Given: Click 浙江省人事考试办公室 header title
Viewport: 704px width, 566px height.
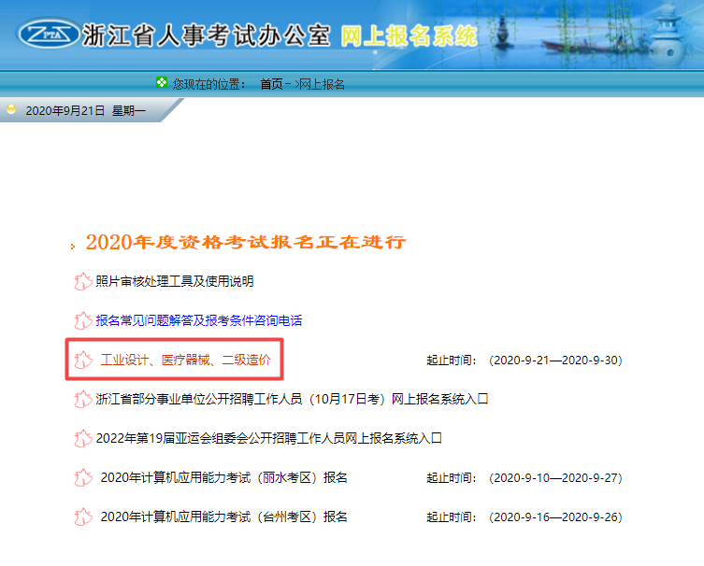Looking at the screenshot, I should pyautogui.click(x=207, y=35).
